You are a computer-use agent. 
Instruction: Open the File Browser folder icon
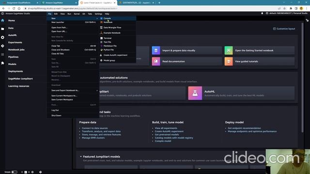2,29
